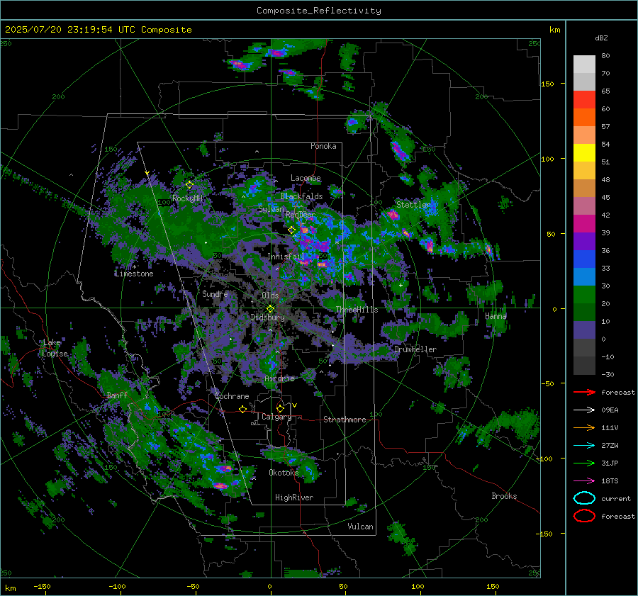Click the 80 dBZ legend value
The width and height of the screenshot is (638, 596).
tap(605, 56)
